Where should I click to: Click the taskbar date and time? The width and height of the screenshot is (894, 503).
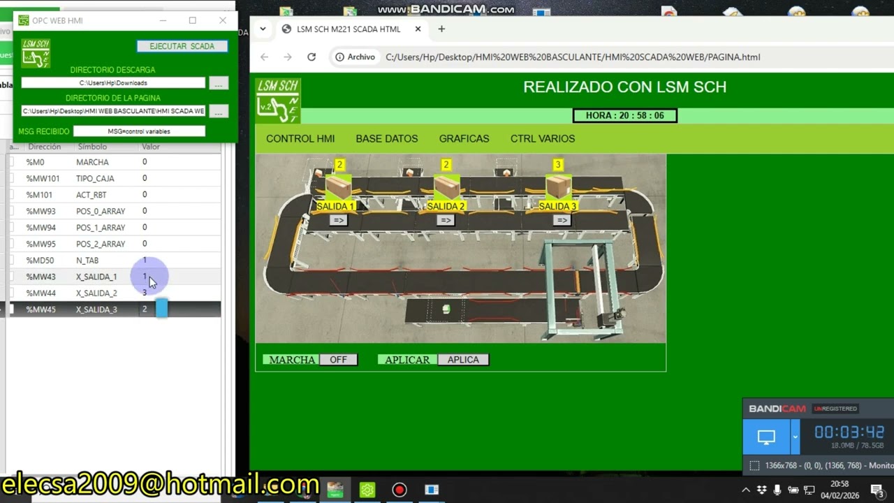coord(840,490)
